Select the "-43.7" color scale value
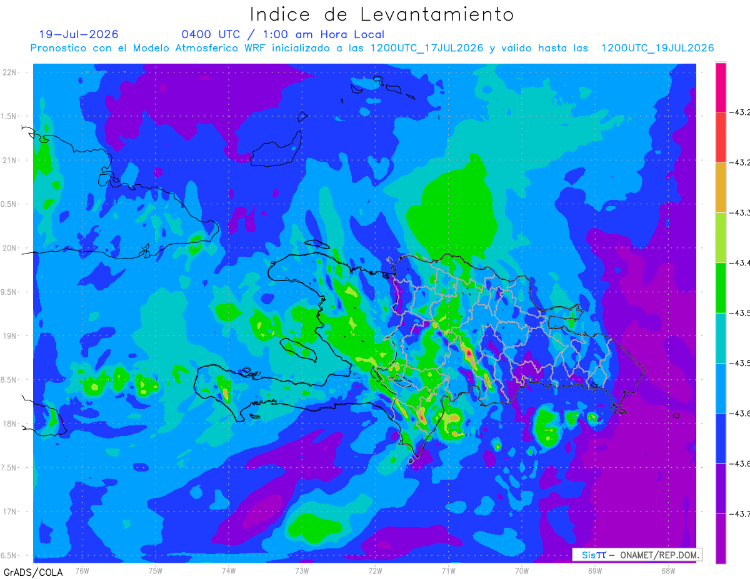 (x=739, y=513)
